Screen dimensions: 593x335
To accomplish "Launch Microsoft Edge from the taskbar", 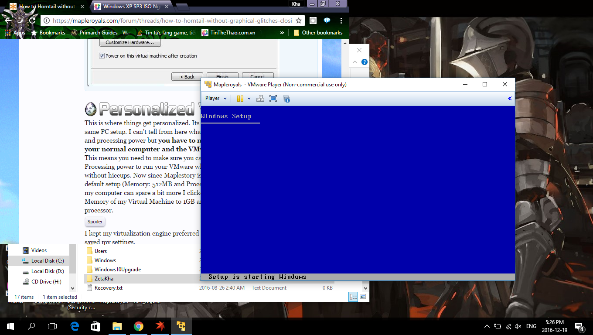I will click(75, 326).
